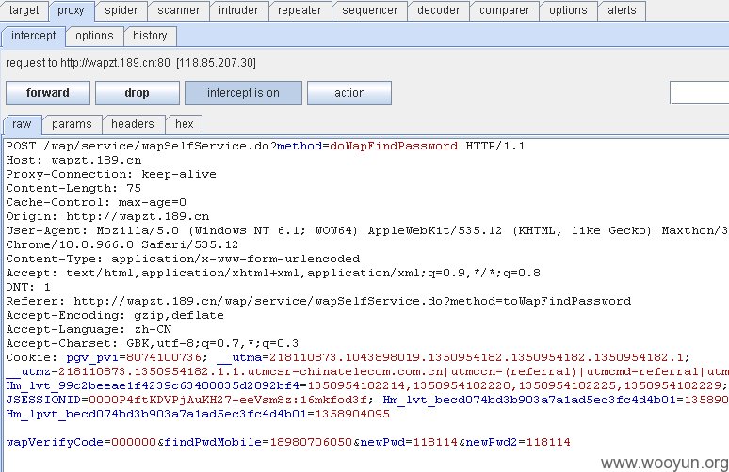Click the Host: wapzt.189.cn header line
Viewport: 729px width, 472px height.
pyautogui.click(x=73, y=160)
